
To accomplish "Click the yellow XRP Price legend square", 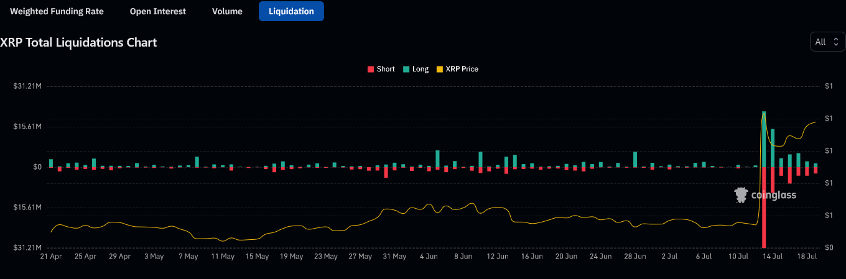I will (x=440, y=69).
